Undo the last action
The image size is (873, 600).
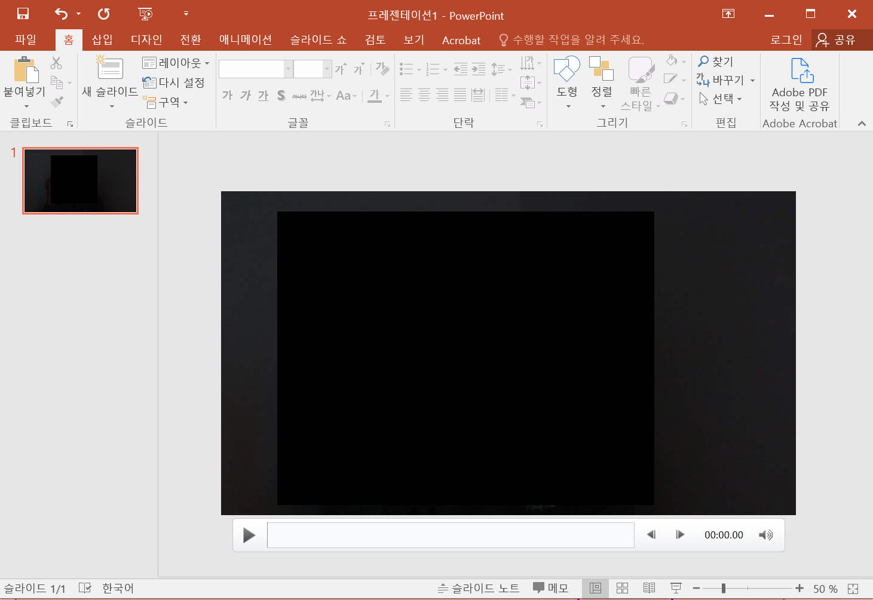[x=61, y=14]
